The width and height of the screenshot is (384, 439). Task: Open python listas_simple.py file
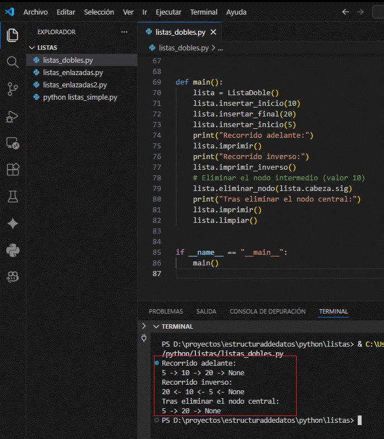pos(79,97)
